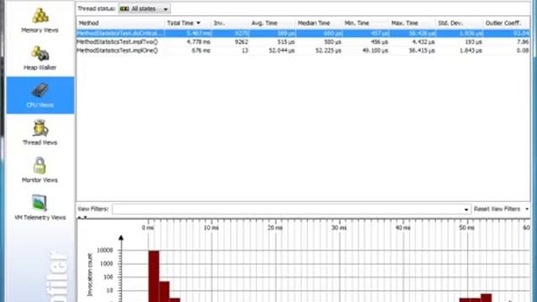Open the Monitor Views section
Viewport: 537px width, 302px height.
click(39, 170)
